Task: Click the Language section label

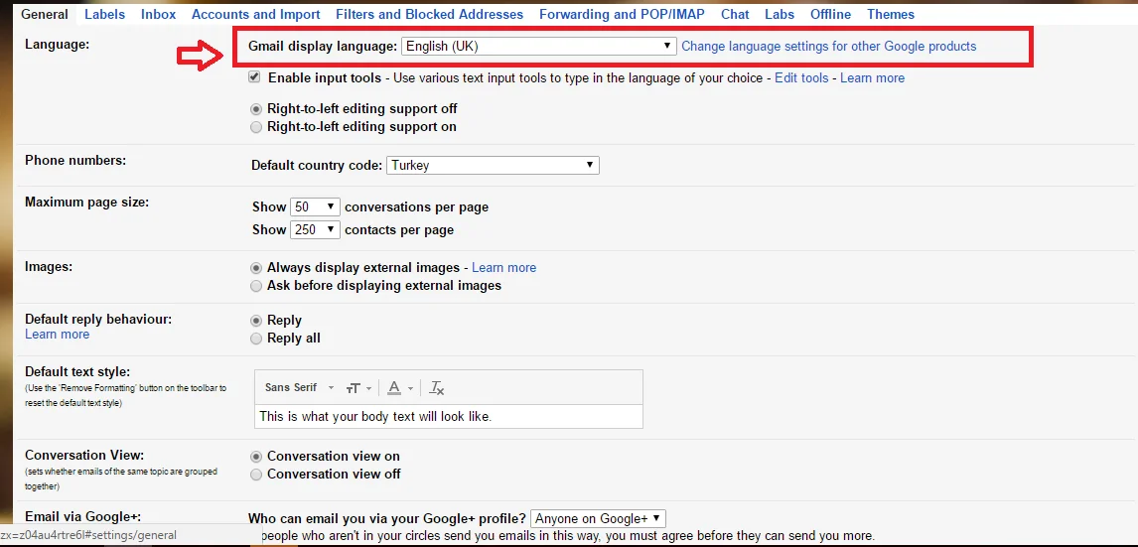Action: (57, 45)
